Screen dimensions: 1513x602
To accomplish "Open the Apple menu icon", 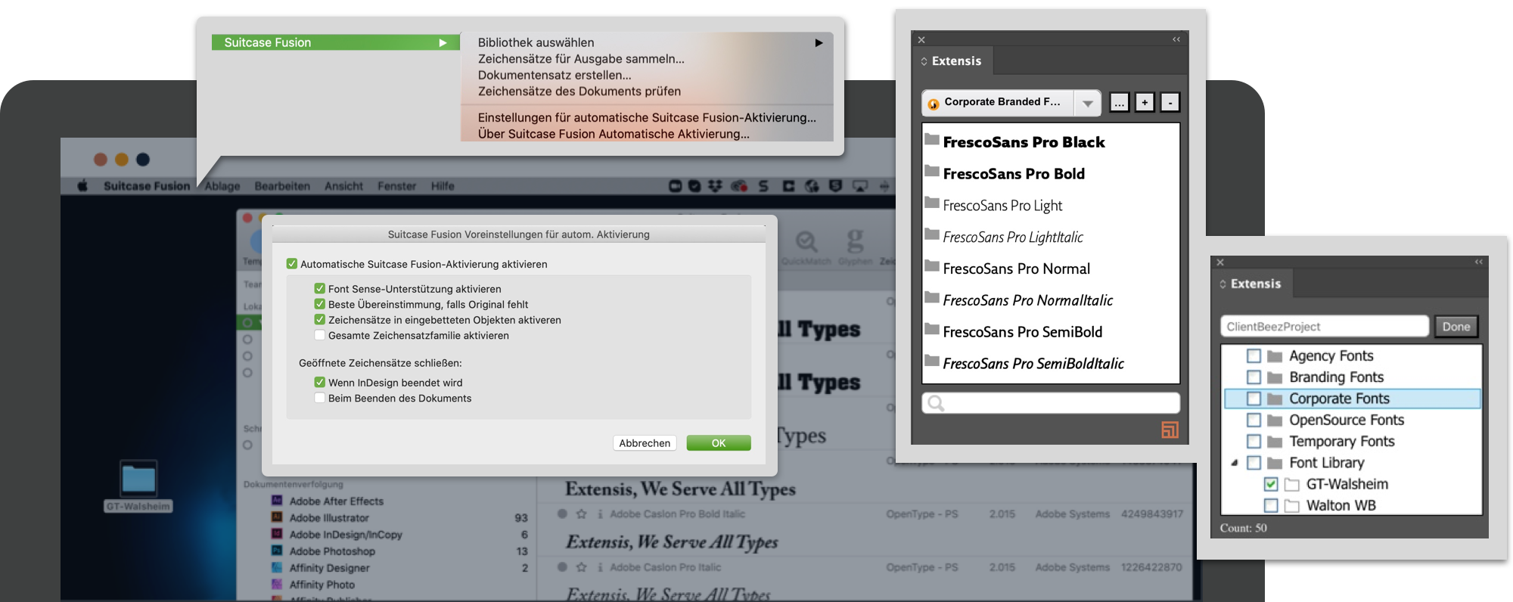I will [x=82, y=186].
